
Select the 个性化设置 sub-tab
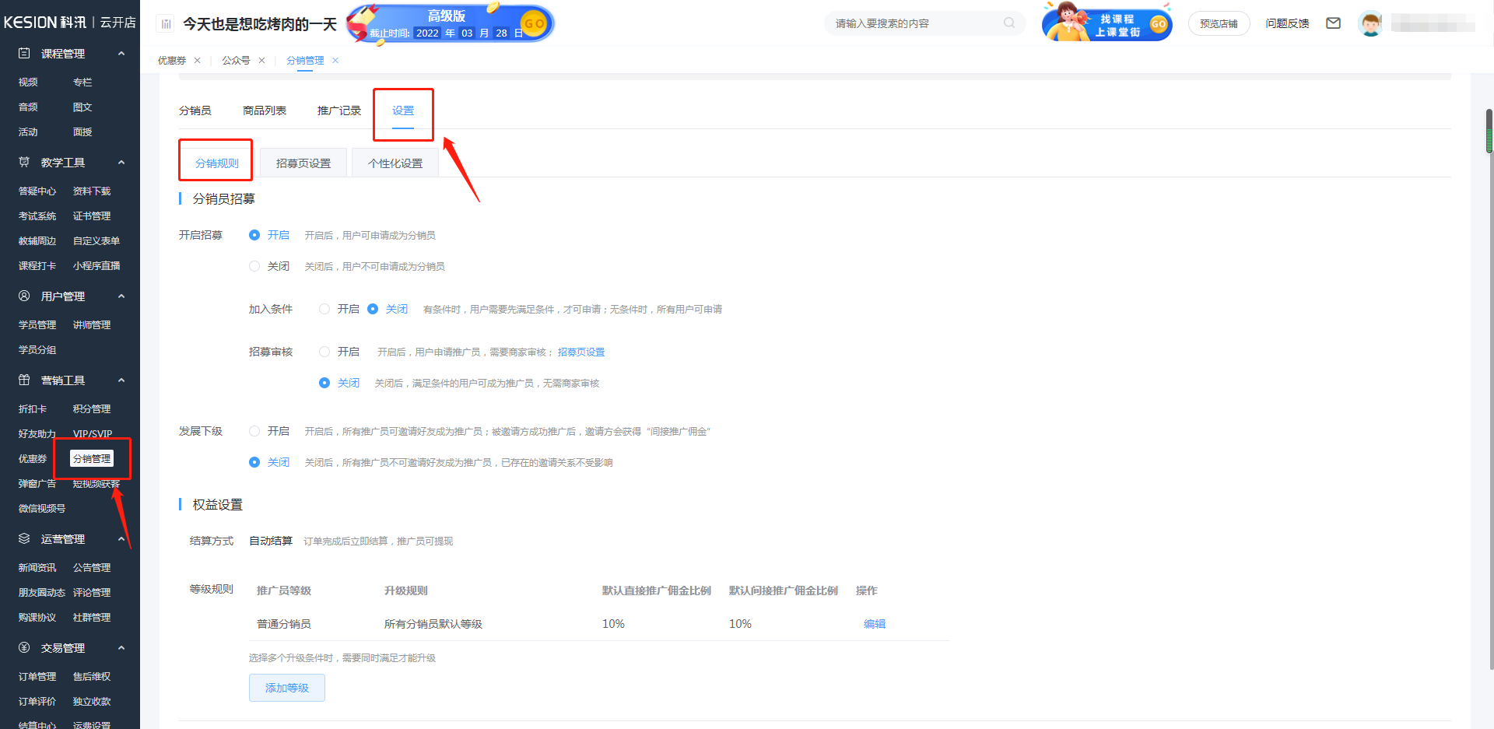395,163
